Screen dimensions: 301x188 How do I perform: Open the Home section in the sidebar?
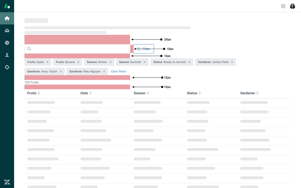point(7,18)
